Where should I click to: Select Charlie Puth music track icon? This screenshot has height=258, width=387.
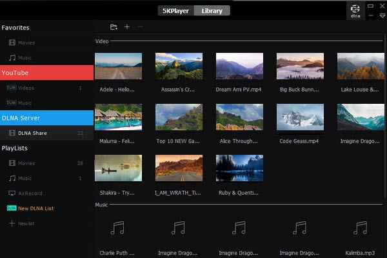pyautogui.click(x=117, y=228)
